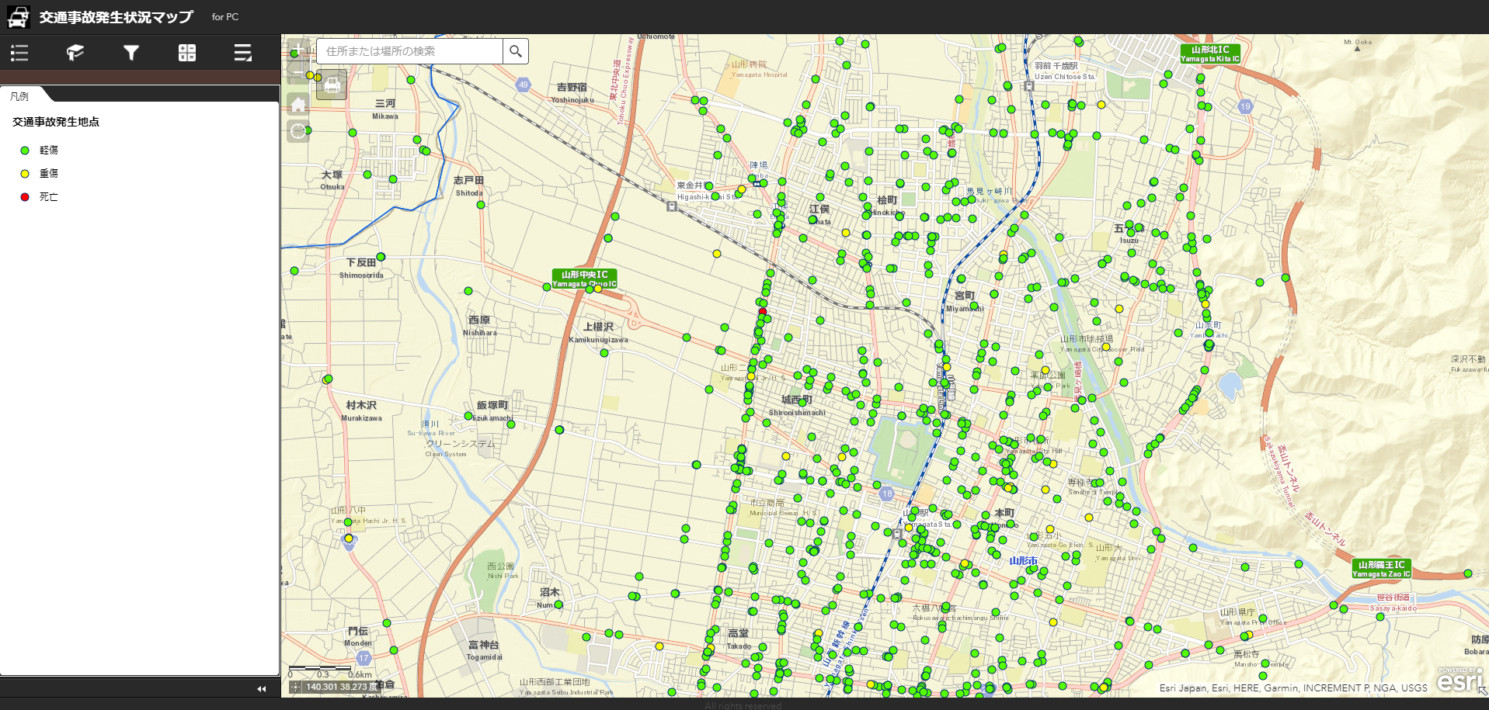Click the car logo in header
The width and height of the screenshot is (1489, 710).
click(x=18, y=17)
